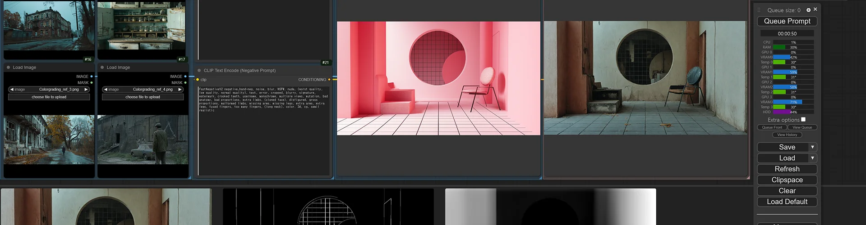The image size is (866, 225).
Task: Enable the Extra options checkbox
Action: [x=803, y=119]
